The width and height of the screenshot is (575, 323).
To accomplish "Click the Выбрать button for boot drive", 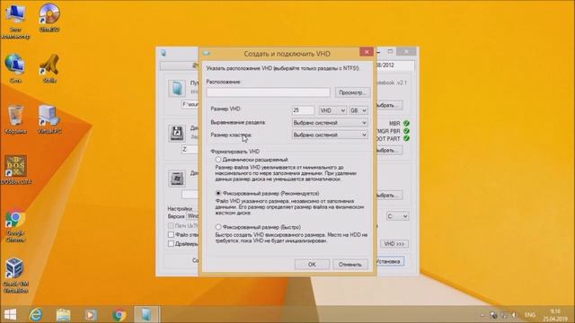I will pos(389,150).
